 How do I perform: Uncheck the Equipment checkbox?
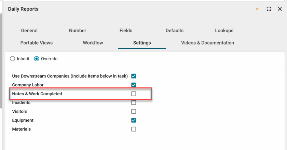click(134, 120)
